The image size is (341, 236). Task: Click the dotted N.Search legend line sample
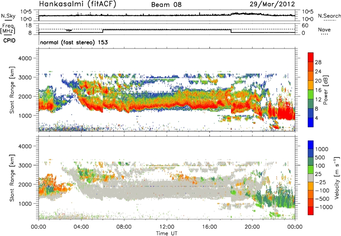(329, 20)
